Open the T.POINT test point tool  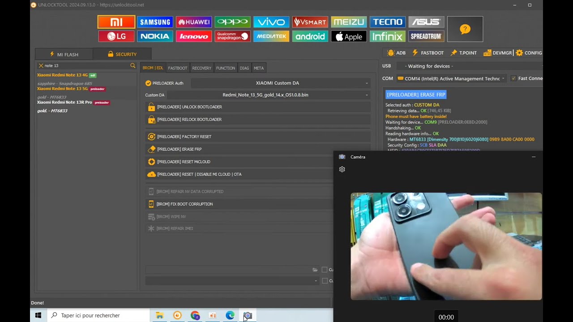click(464, 53)
